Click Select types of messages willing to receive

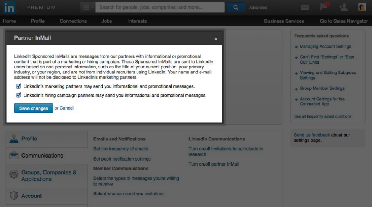(136, 181)
